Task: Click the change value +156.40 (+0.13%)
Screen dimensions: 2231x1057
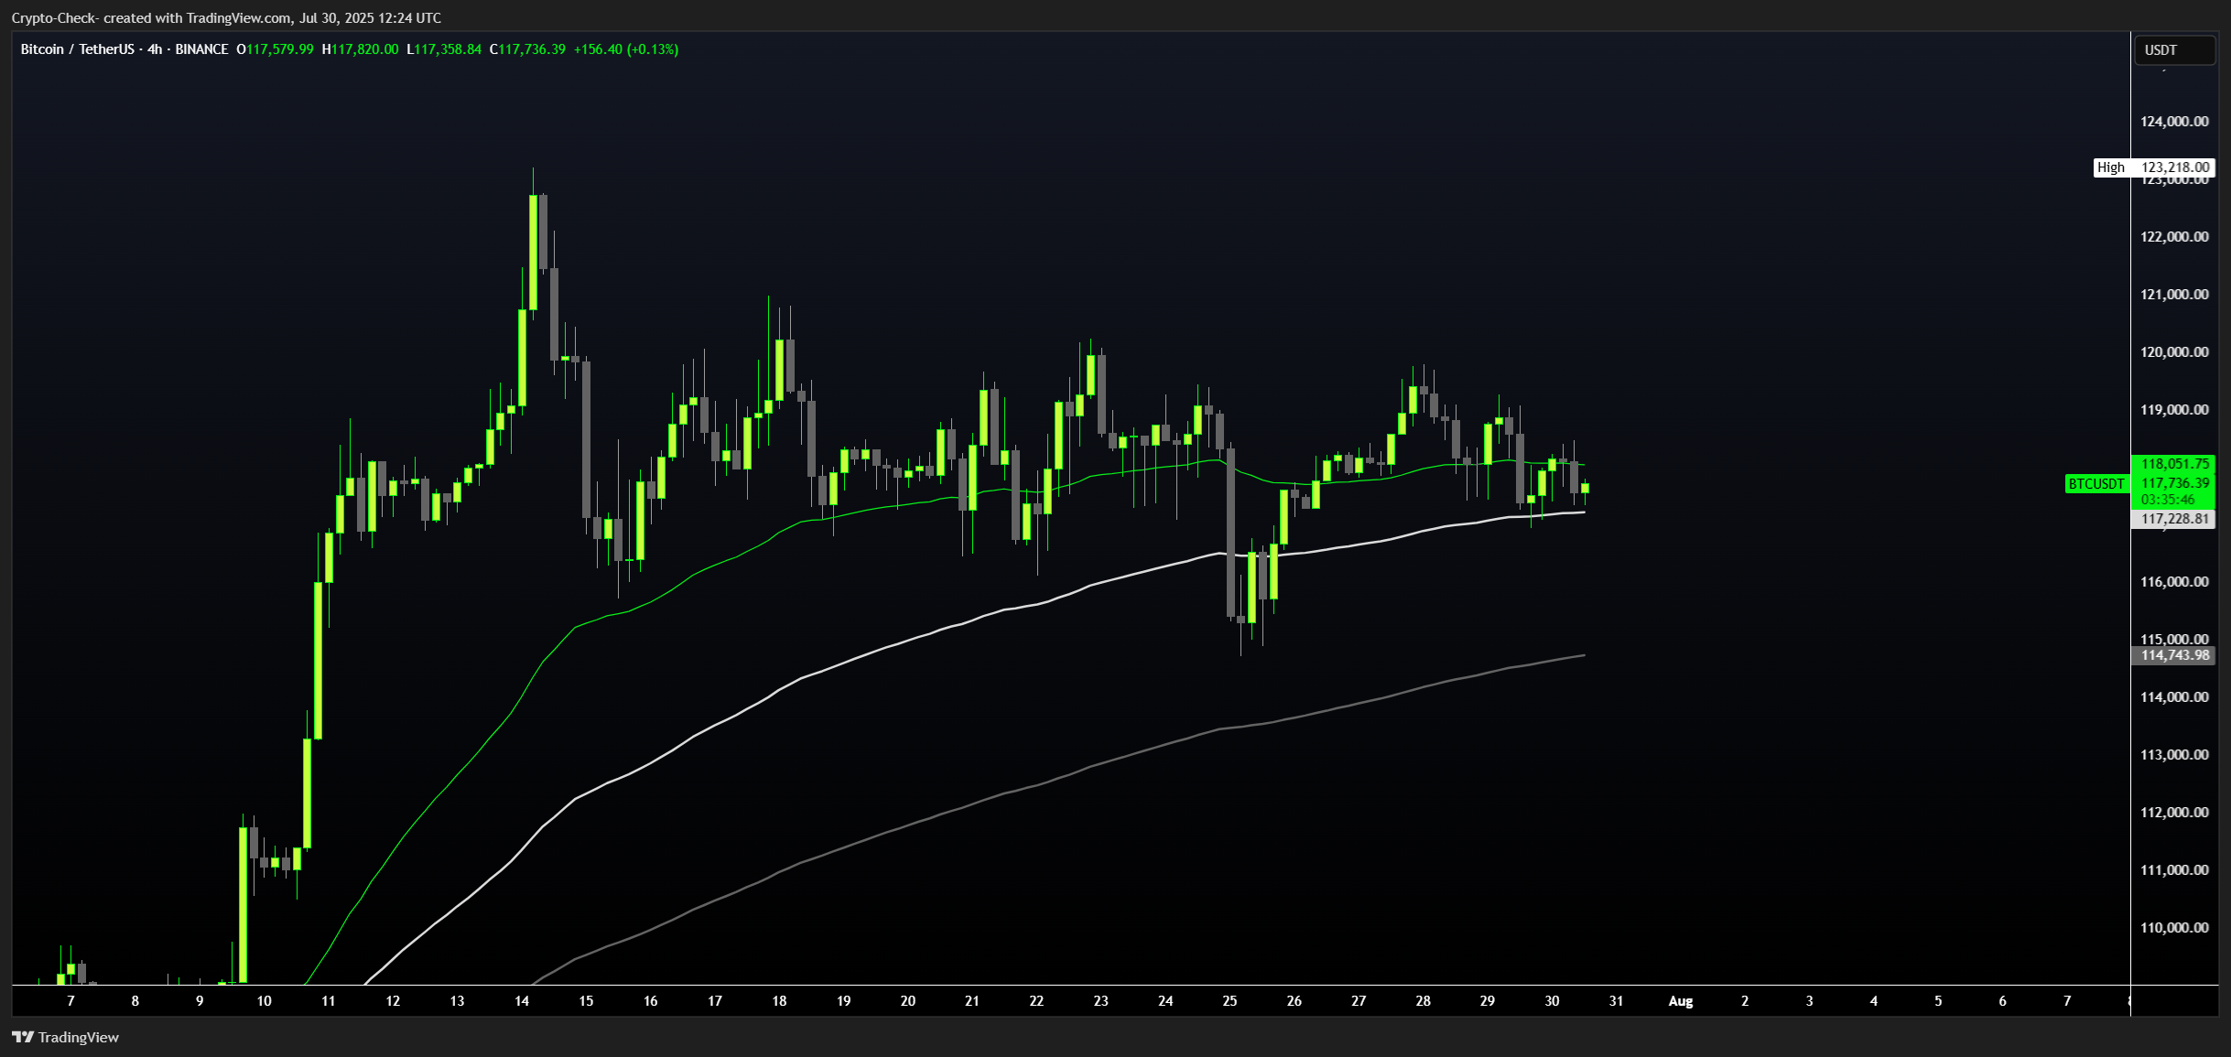Action: tap(626, 49)
